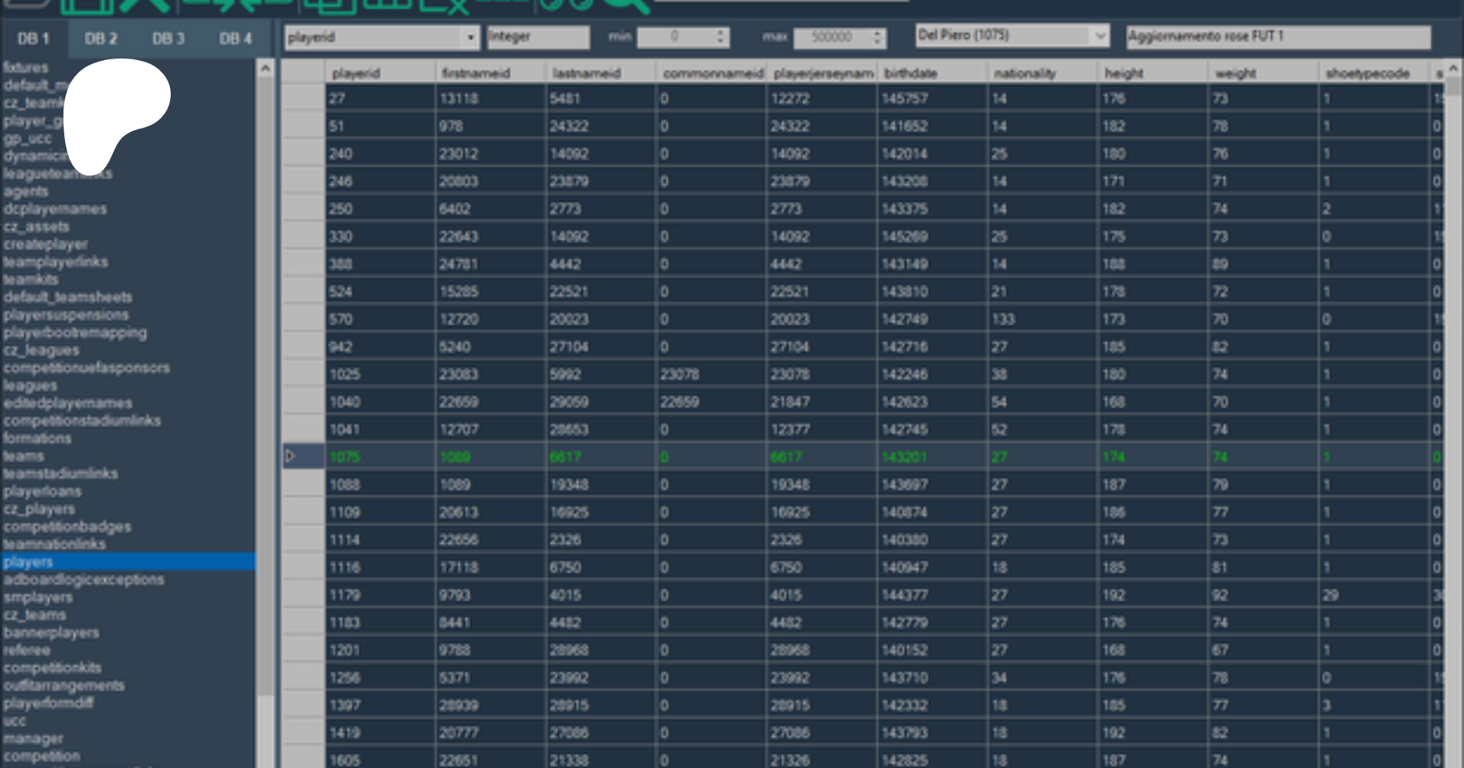
Task: Open the bannerplayers table
Action: (x=51, y=632)
